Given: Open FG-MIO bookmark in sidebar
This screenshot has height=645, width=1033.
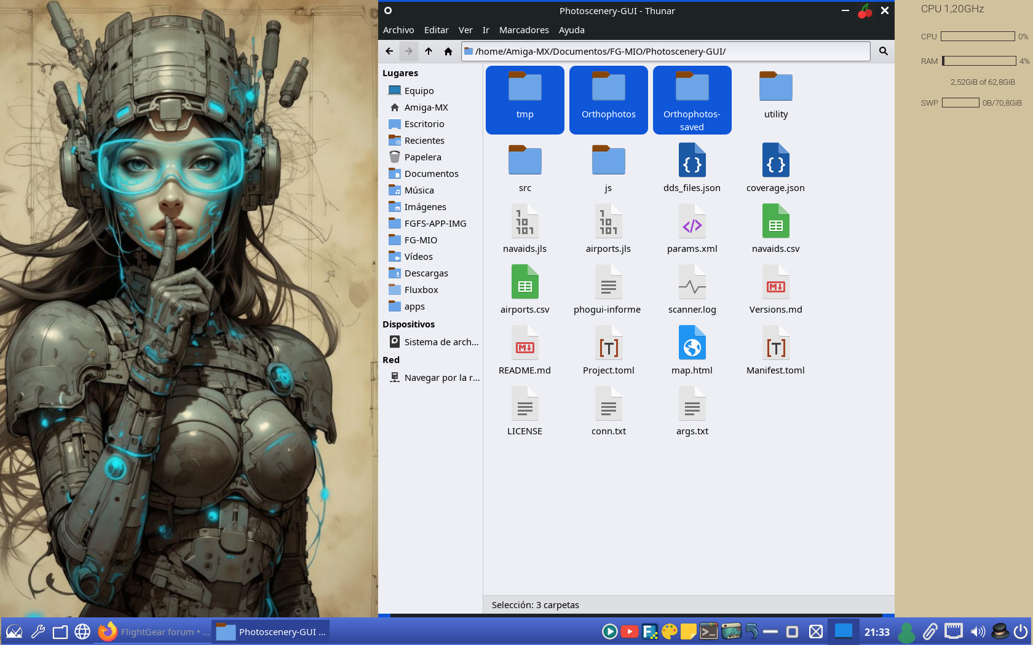Looking at the screenshot, I should click(x=430, y=240).
